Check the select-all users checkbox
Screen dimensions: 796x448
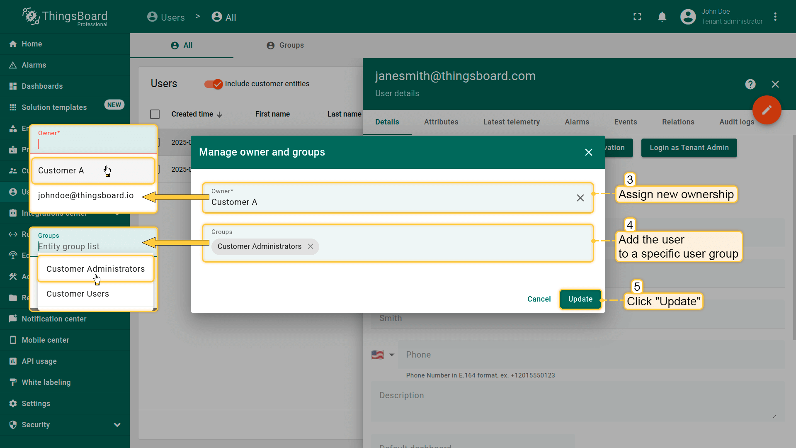(155, 114)
